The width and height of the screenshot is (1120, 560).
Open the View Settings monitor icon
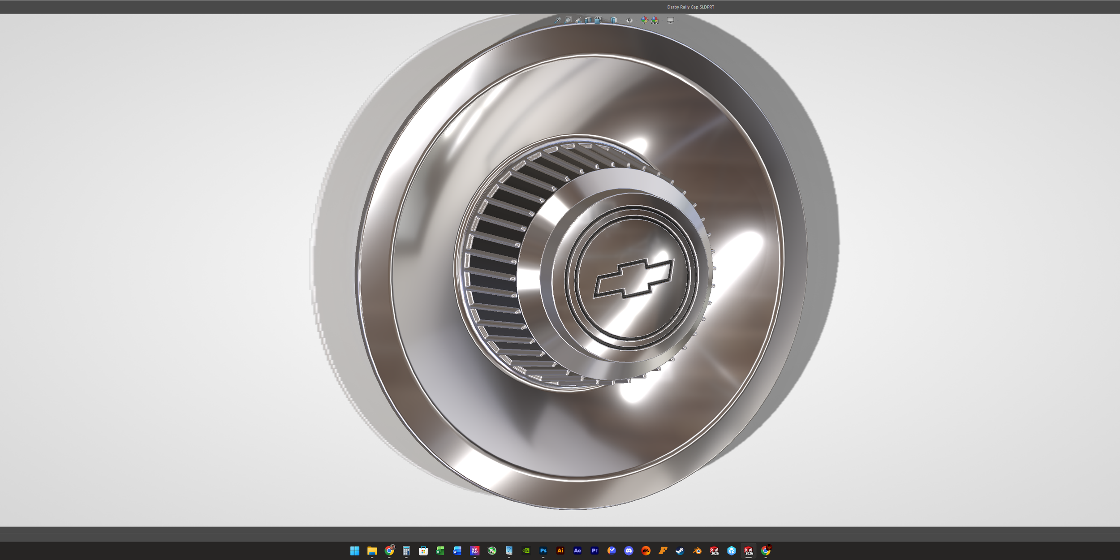tap(670, 21)
